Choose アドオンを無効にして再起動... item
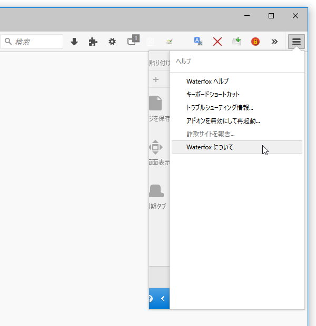Viewport: 316px width, 326px height. (237, 120)
